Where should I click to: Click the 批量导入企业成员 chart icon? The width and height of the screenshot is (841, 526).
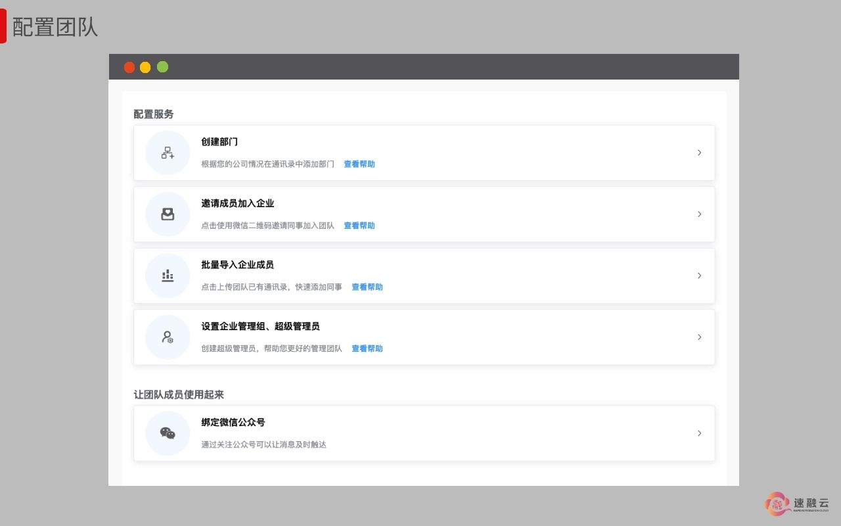[168, 275]
